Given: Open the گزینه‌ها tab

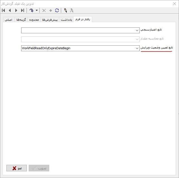Looking at the screenshot, I should pos(20,20).
